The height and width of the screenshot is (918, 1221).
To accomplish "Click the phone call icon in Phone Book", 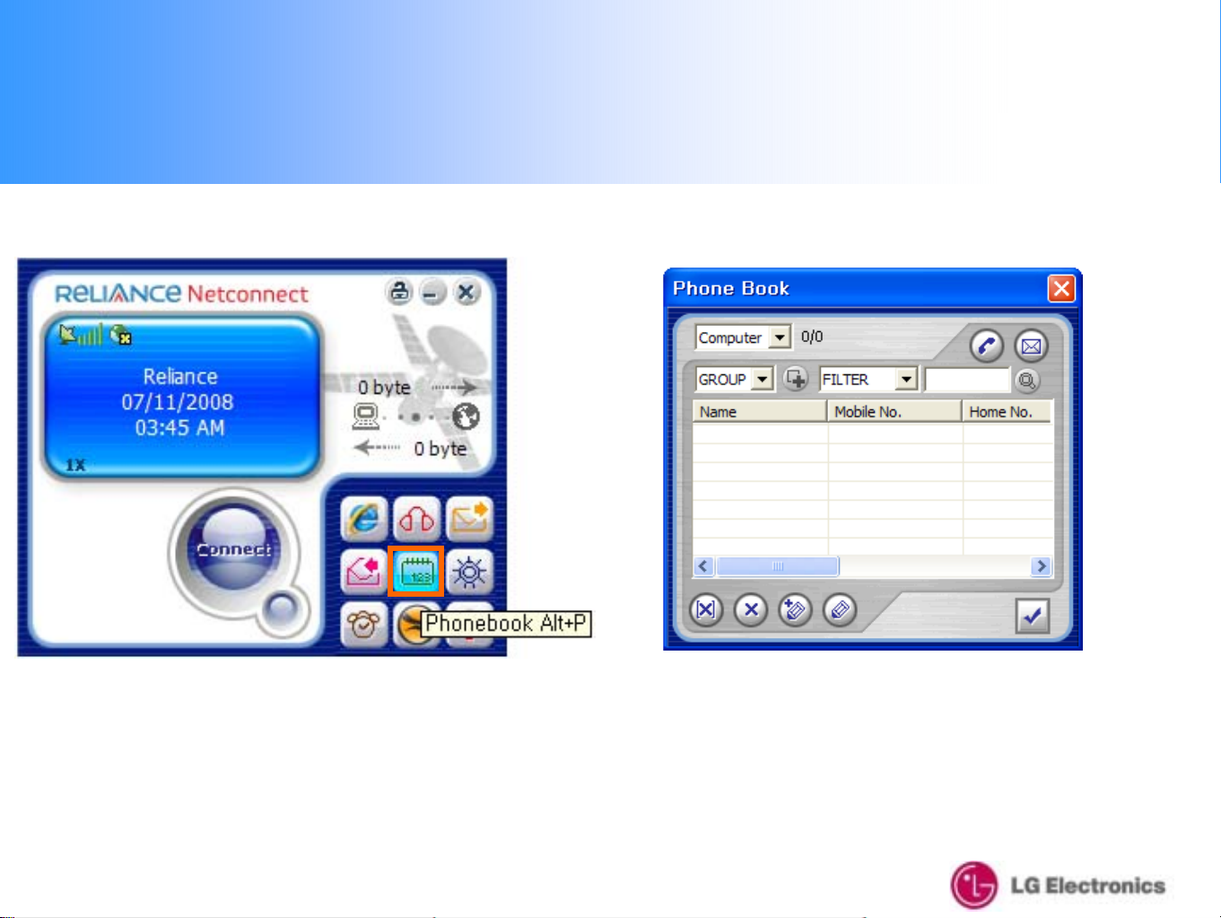I will (x=986, y=345).
